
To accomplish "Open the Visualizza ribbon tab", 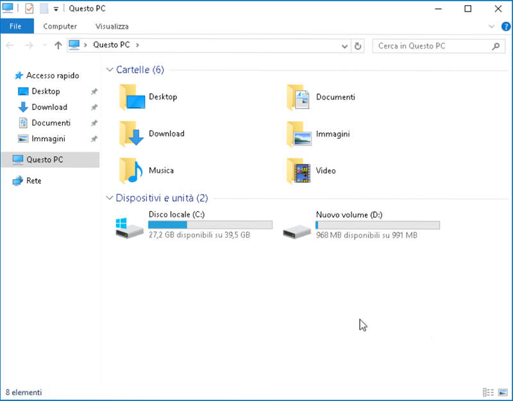I will [x=112, y=26].
